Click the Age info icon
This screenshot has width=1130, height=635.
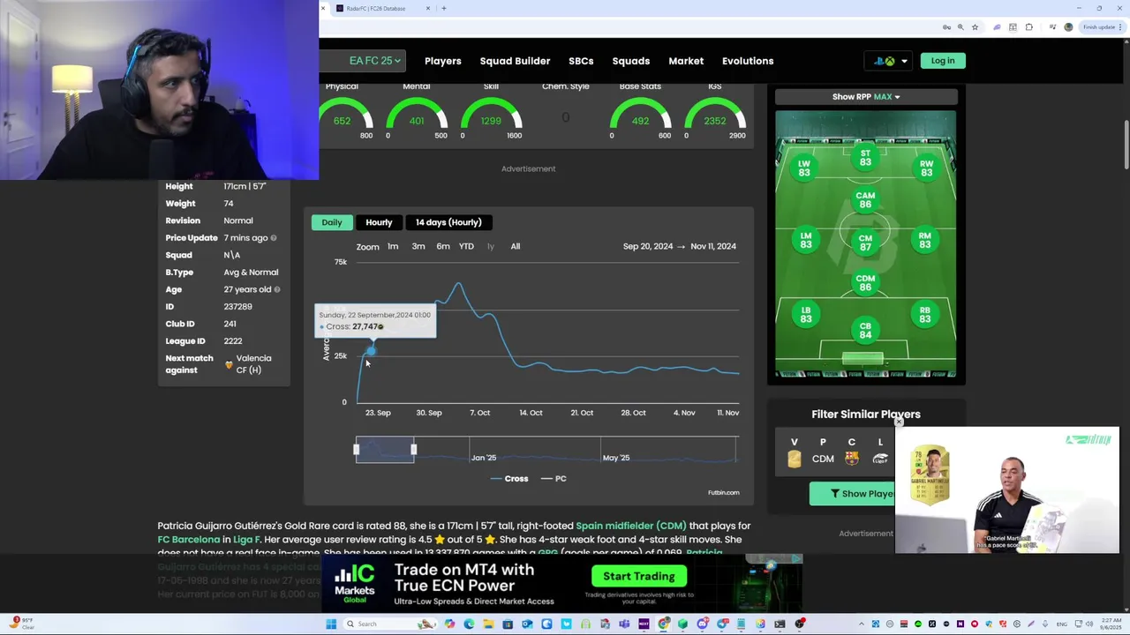tap(277, 289)
